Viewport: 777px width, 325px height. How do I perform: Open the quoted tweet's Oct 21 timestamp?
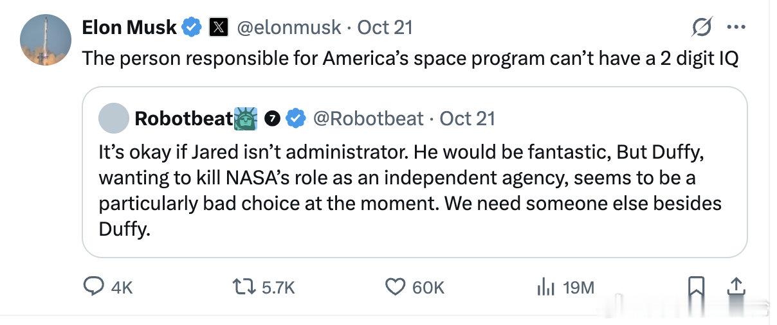468,119
